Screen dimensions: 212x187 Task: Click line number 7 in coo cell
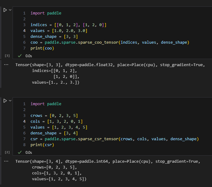click(x=24, y=48)
